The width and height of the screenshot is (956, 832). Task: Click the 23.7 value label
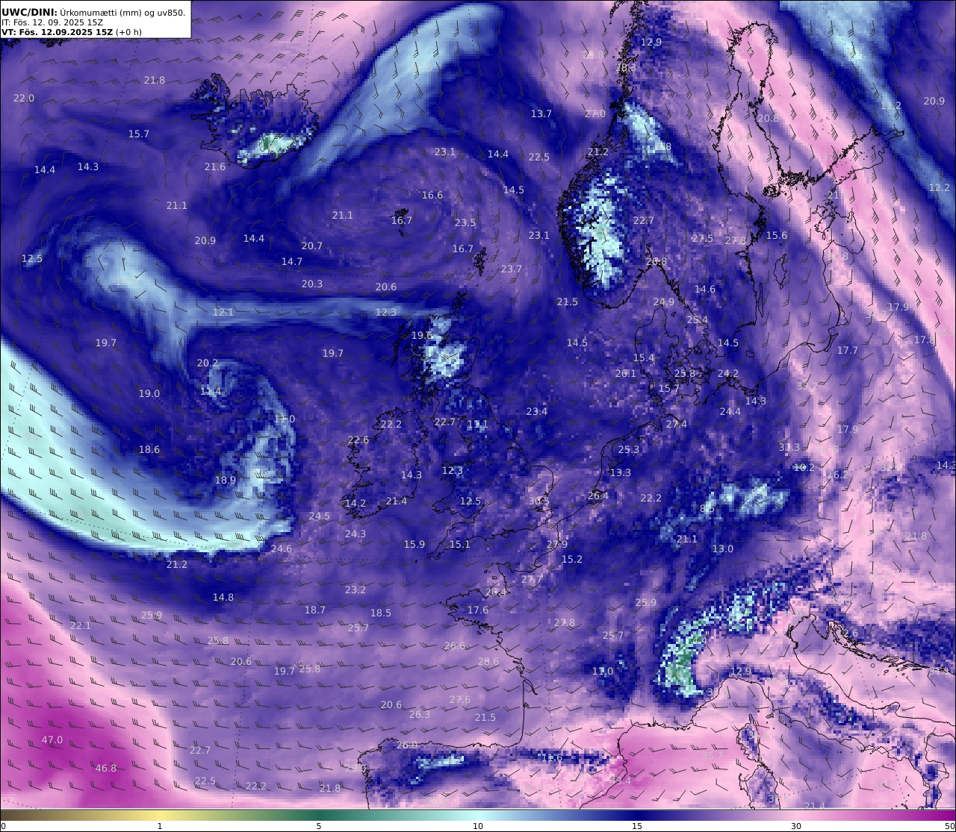[x=512, y=269]
